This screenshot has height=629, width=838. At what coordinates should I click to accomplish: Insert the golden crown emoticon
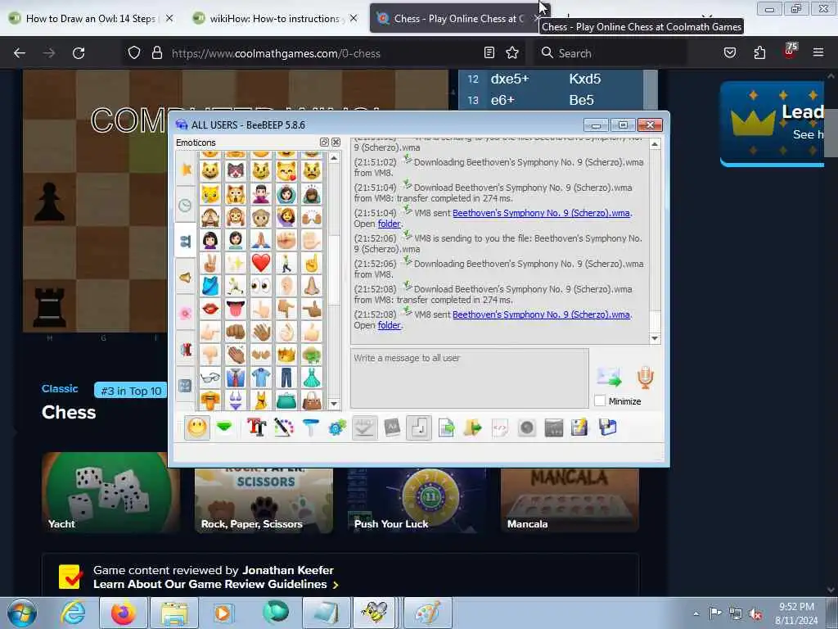click(286, 354)
